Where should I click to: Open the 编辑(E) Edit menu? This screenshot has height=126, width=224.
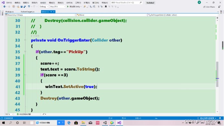(x=17, y=3)
